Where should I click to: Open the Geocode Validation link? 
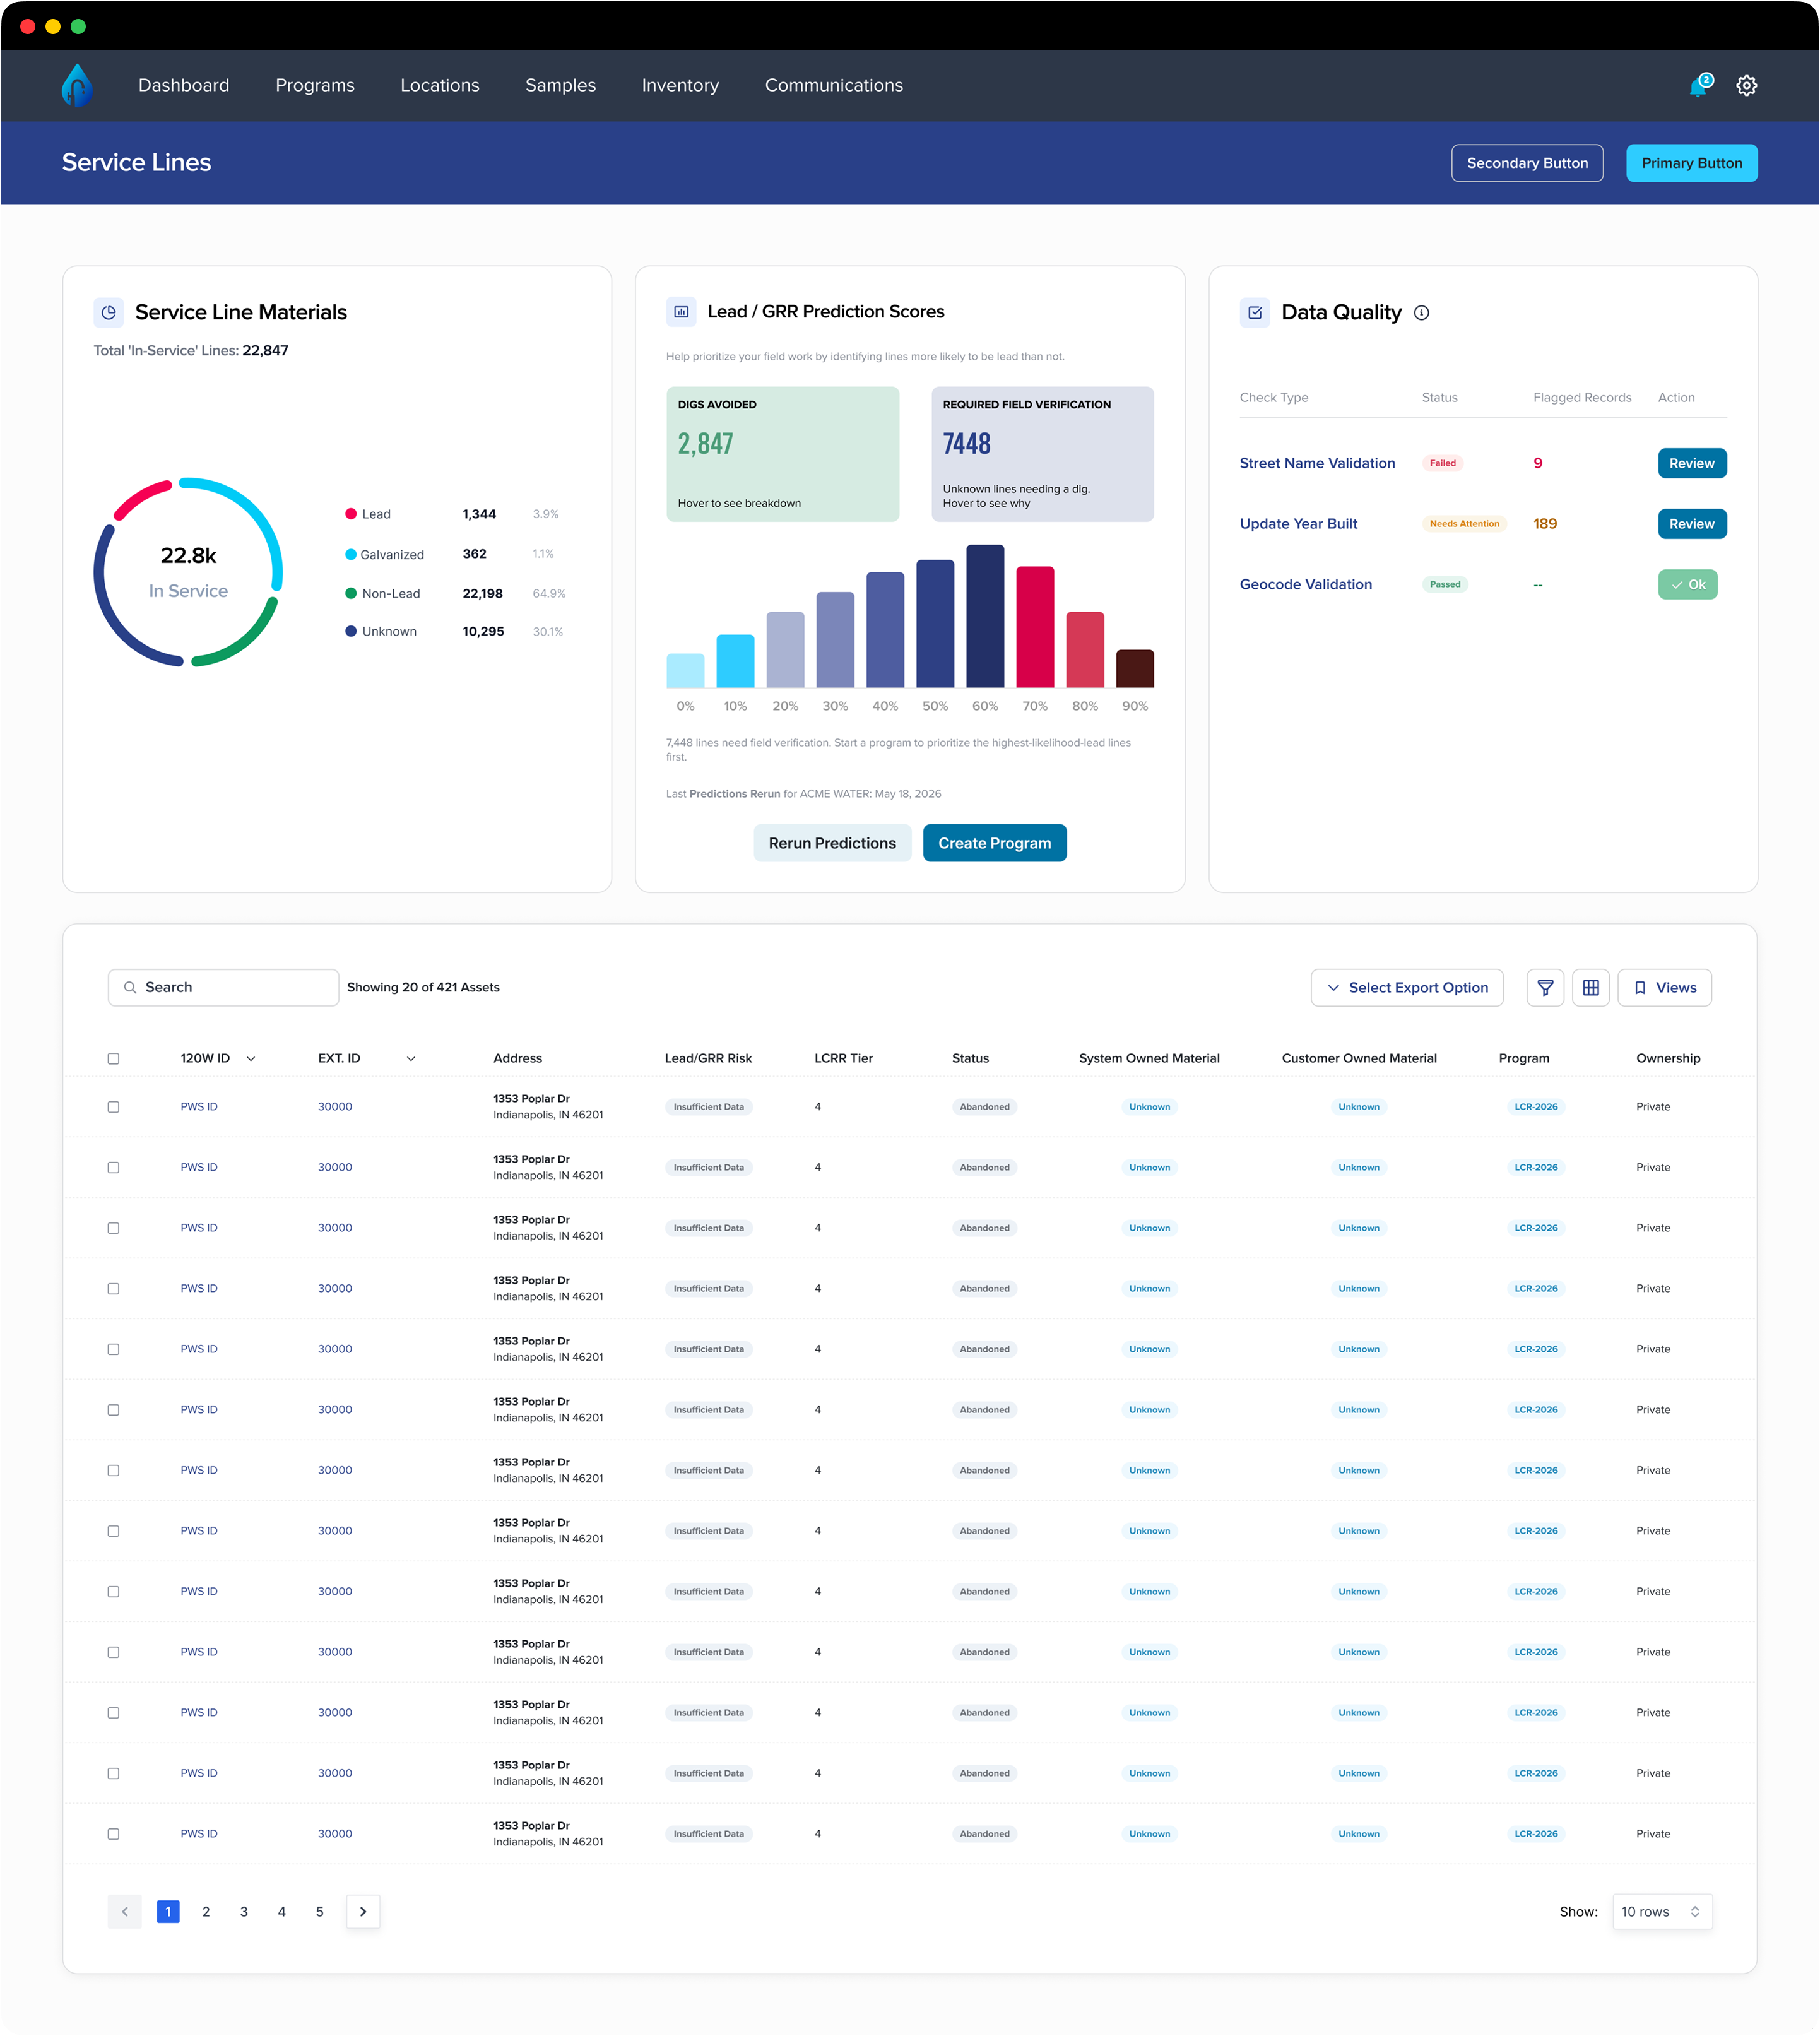click(x=1305, y=585)
